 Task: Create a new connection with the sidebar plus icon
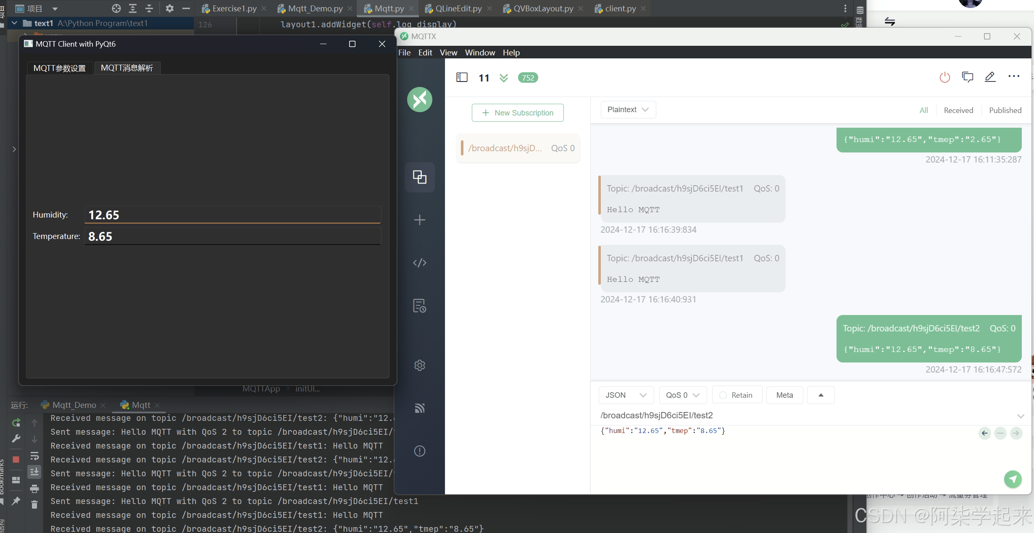tap(419, 220)
